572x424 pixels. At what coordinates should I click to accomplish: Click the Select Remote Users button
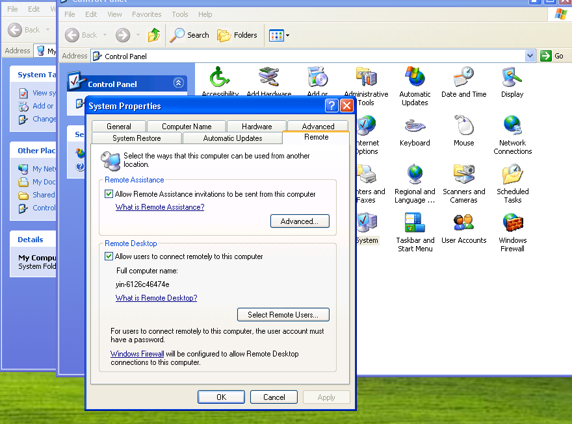point(283,315)
